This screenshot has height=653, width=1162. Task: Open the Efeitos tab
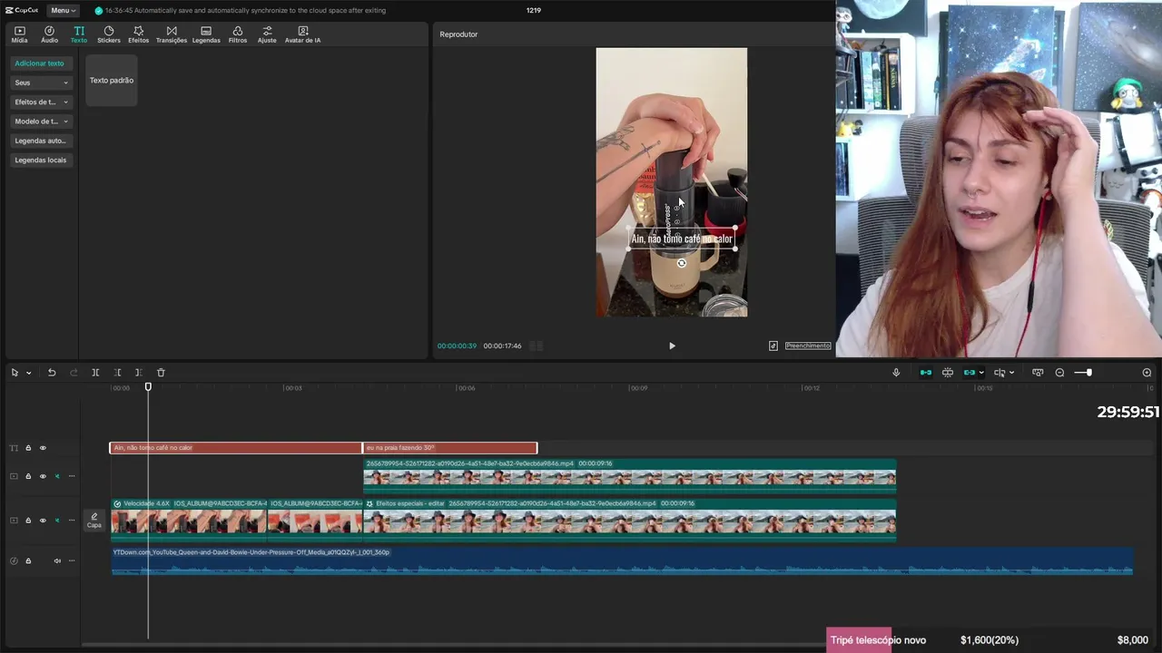click(138, 34)
